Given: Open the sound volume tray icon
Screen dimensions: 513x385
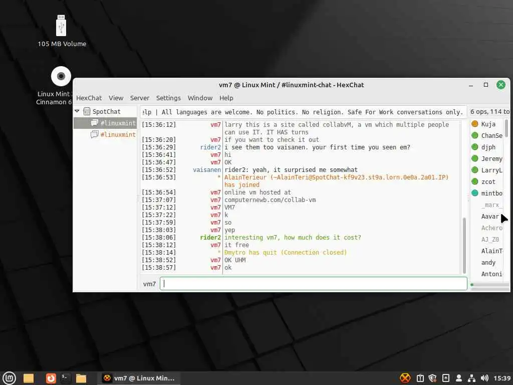Looking at the screenshot, I should click(484, 378).
